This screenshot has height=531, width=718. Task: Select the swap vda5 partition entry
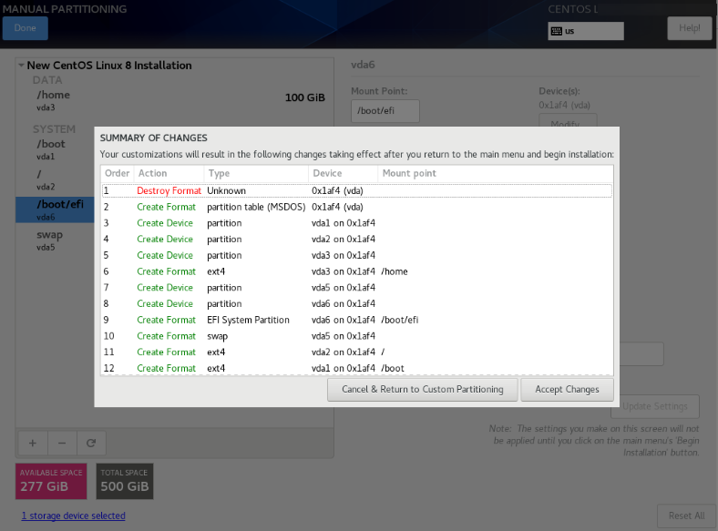pos(56,240)
